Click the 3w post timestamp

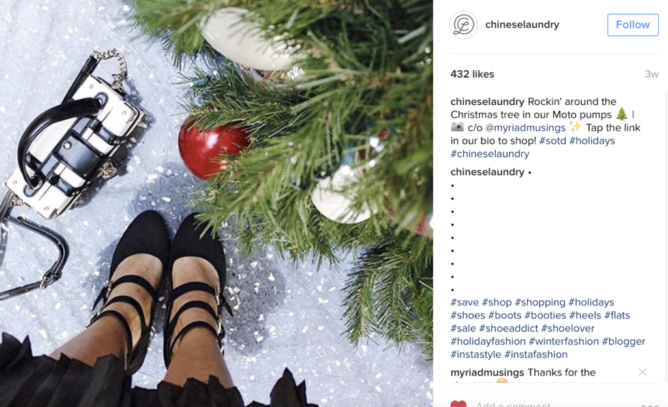point(651,74)
